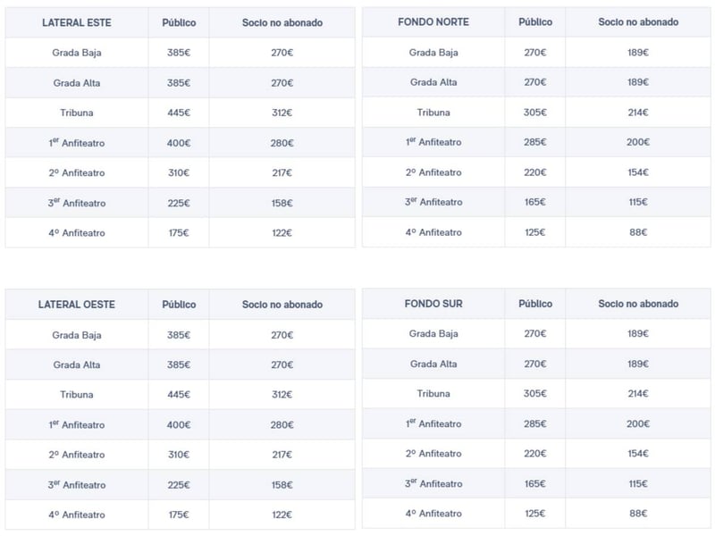This screenshot has height=536, width=715.
Task: Select 2º Anfiteatro label in Fondo Norte table
Action: pyautogui.click(x=433, y=172)
